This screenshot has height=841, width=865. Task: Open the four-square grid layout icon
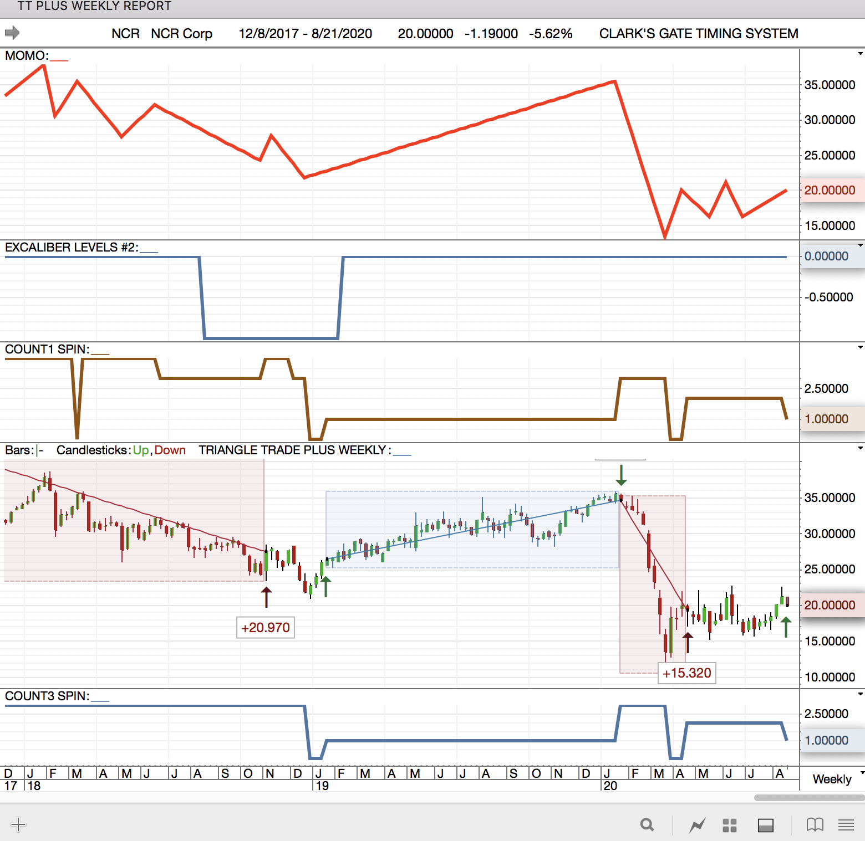click(x=730, y=825)
